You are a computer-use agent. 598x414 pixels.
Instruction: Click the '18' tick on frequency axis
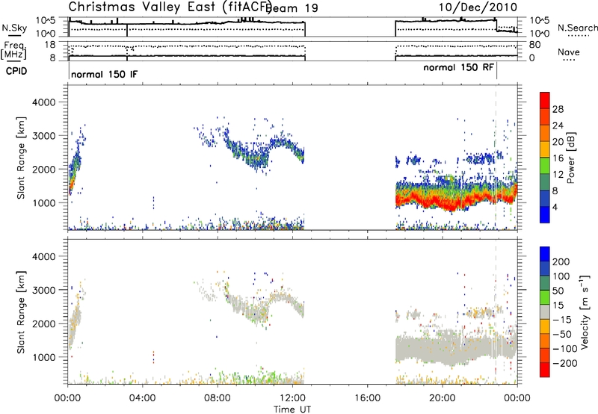50,45
